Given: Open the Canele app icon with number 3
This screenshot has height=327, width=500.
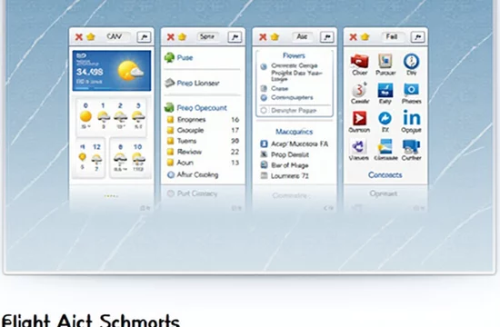Looking at the screenshot, I should [x=359, y=90].
